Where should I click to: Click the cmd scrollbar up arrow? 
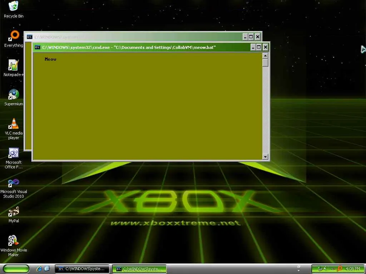[265, 55]
